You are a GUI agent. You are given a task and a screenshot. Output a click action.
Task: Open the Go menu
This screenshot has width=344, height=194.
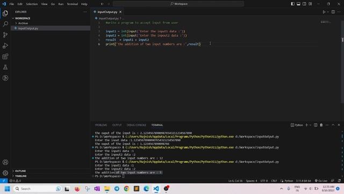pyautogui.click(x=53, y=4)
